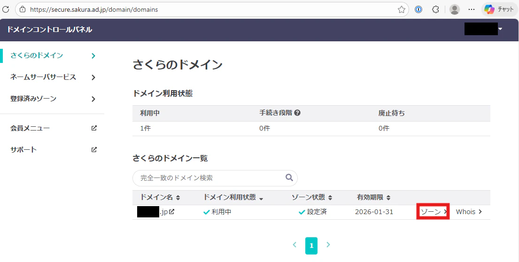Open browser settings and more menu
This screenshot has width=519, height=262.
(x=472, y=9)
